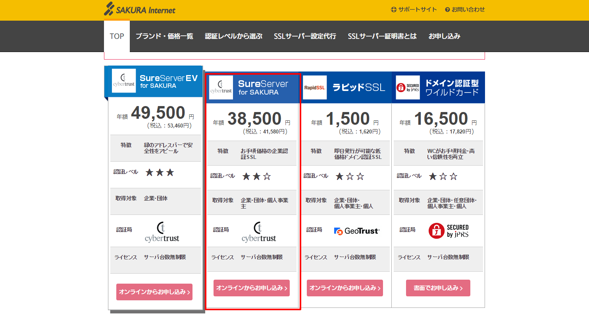The width and height of the screenshot is (589, 317).
Task: Click 税込：41,580円 text
Action: [x=265, y=131]
